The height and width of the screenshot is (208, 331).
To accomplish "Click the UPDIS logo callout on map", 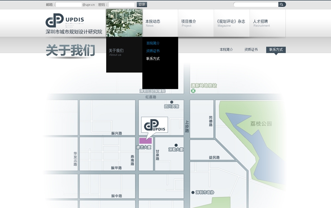I will click(x=154, y=125).
